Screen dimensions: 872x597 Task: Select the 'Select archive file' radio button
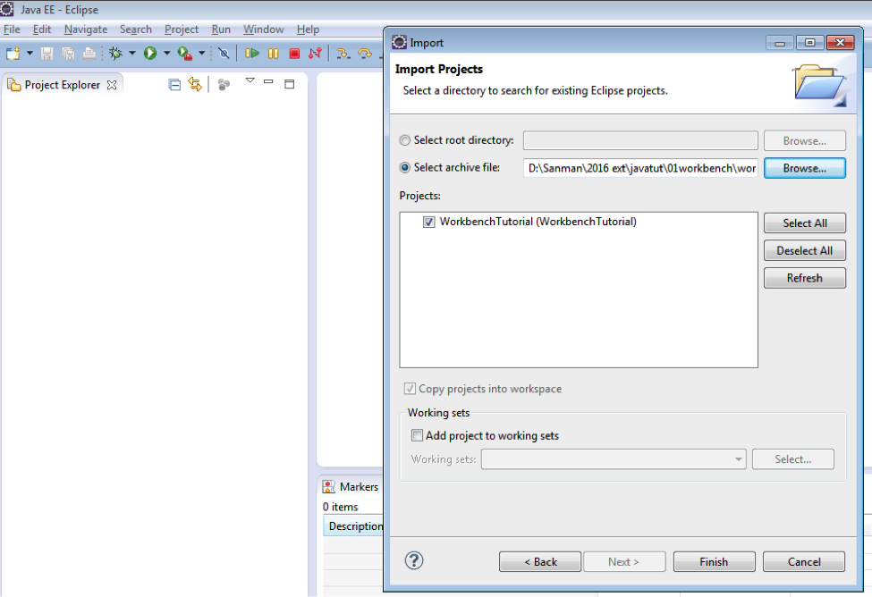tap(405, 167)
